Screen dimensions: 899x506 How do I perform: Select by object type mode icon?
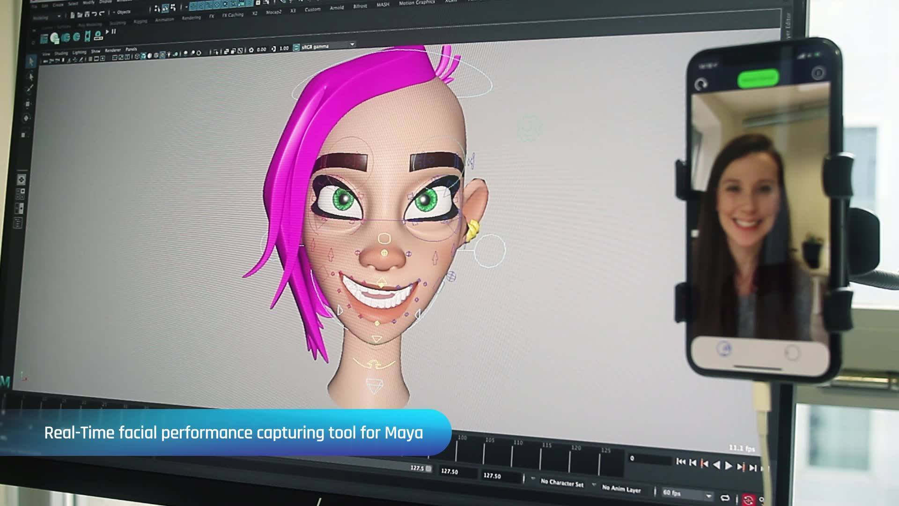pos(165,8)
